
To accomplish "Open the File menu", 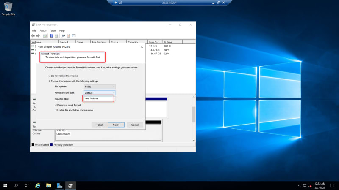I will click(x=34, y=30).
